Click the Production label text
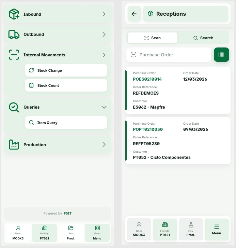This screenshot has width=236, height=248. click(35, 145)
